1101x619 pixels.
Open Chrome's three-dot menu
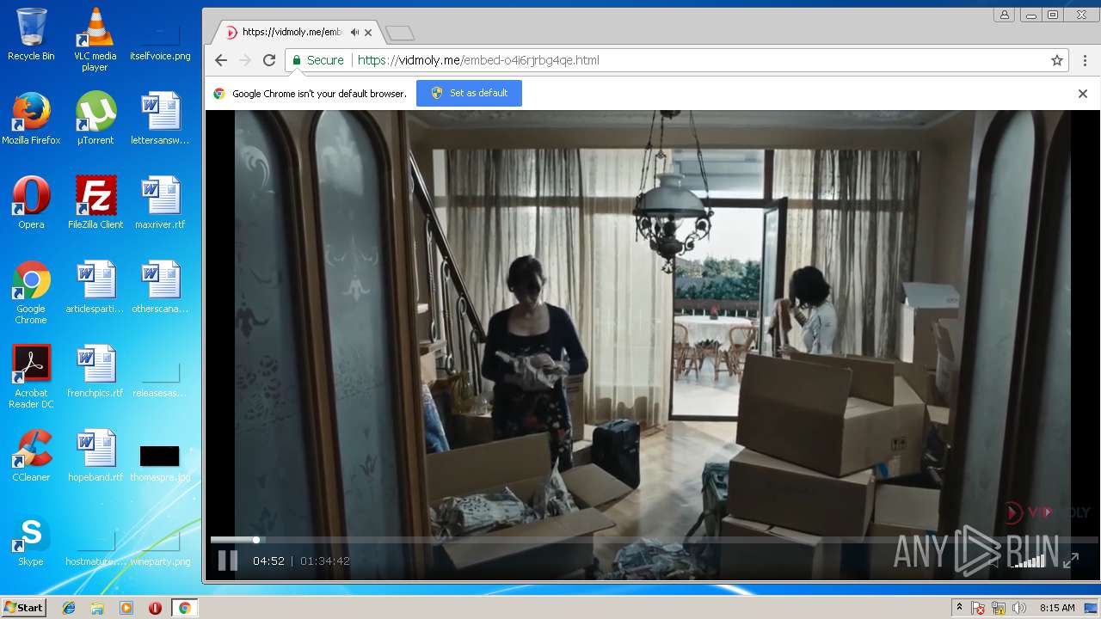tap(1086, 60)
